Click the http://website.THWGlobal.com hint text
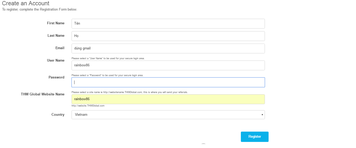356x148 pixels. 88,106
